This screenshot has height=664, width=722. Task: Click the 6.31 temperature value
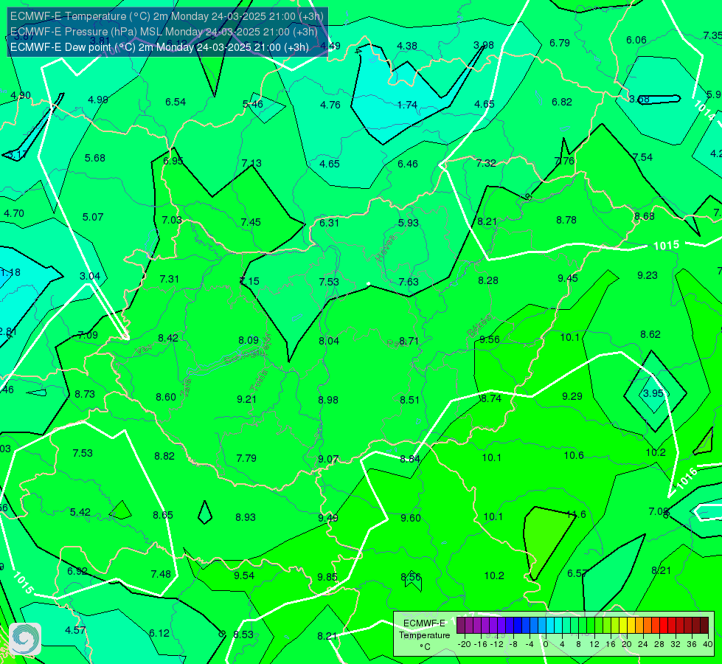click(329, 223)
